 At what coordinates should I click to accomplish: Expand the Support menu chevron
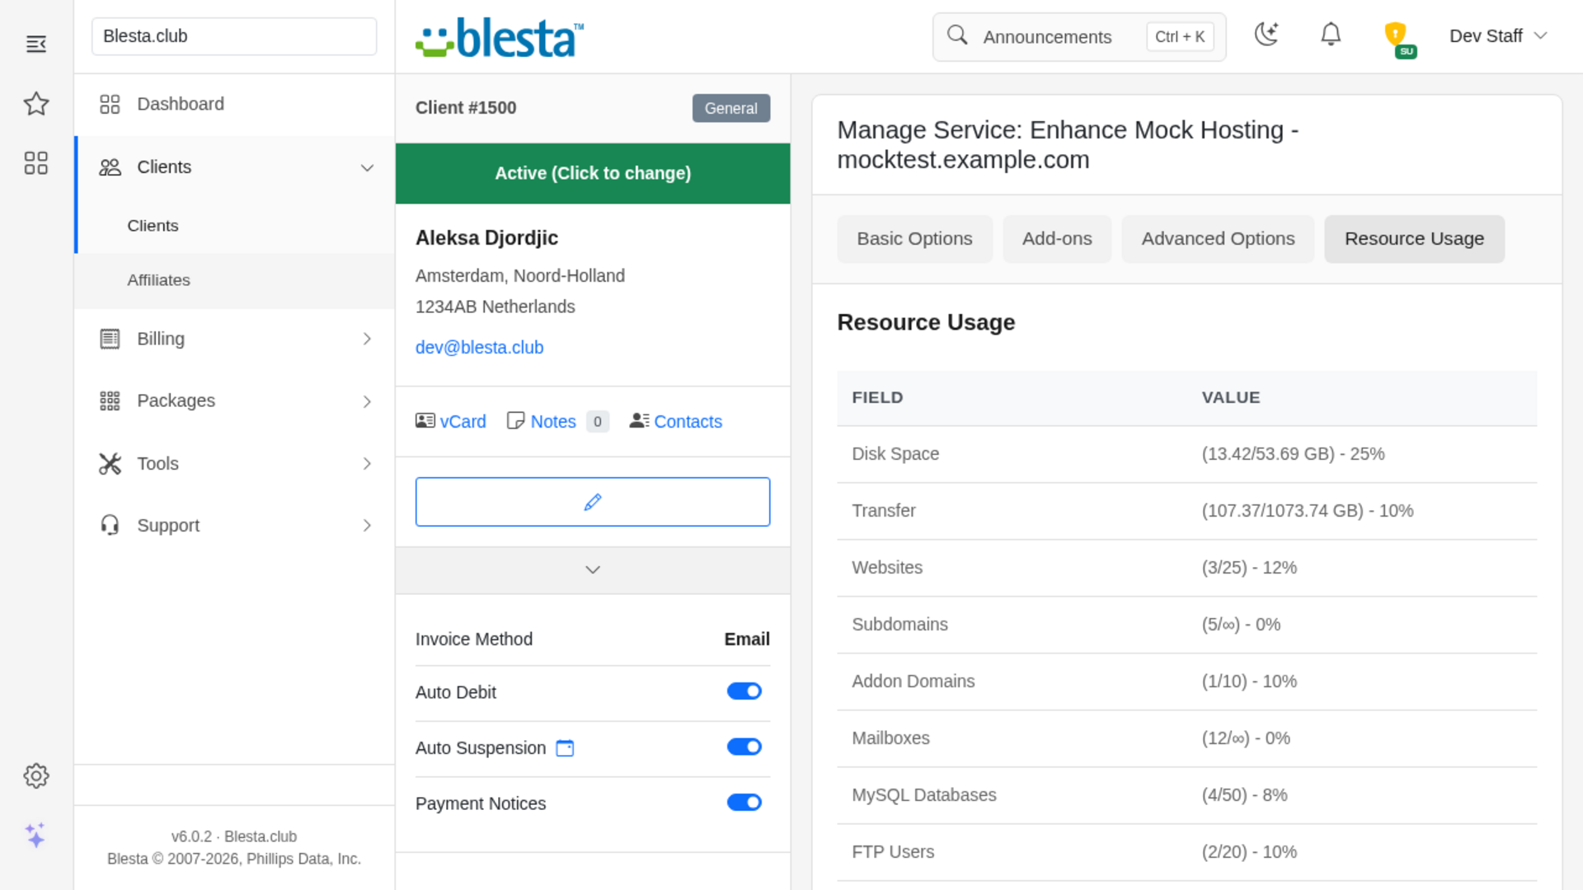(x=367, y=526)
